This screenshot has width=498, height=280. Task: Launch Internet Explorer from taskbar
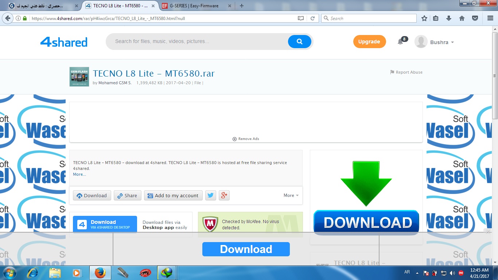33,273
